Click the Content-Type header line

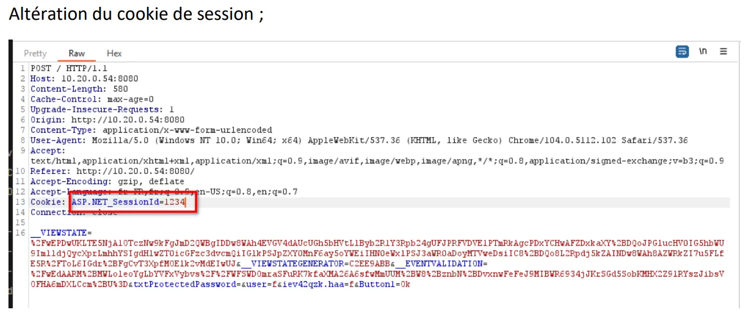tap(151, 130)
